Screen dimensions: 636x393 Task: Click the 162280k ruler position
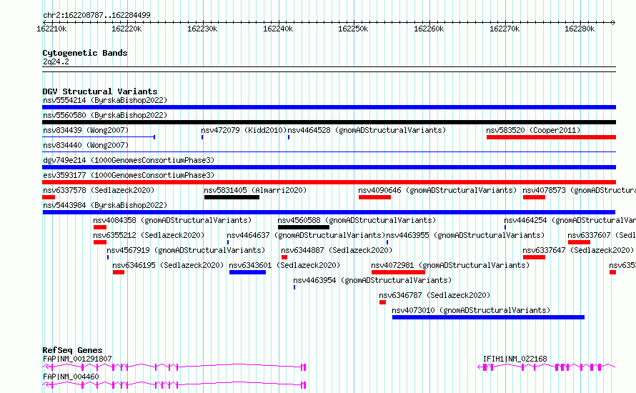[580, 29]
